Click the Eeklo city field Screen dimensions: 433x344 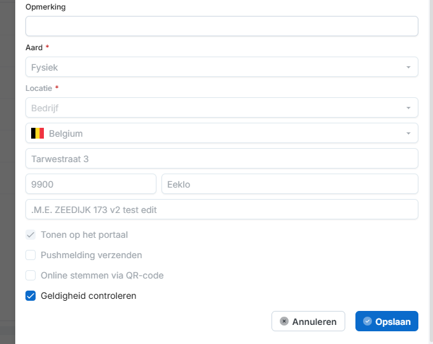[289, 184]
